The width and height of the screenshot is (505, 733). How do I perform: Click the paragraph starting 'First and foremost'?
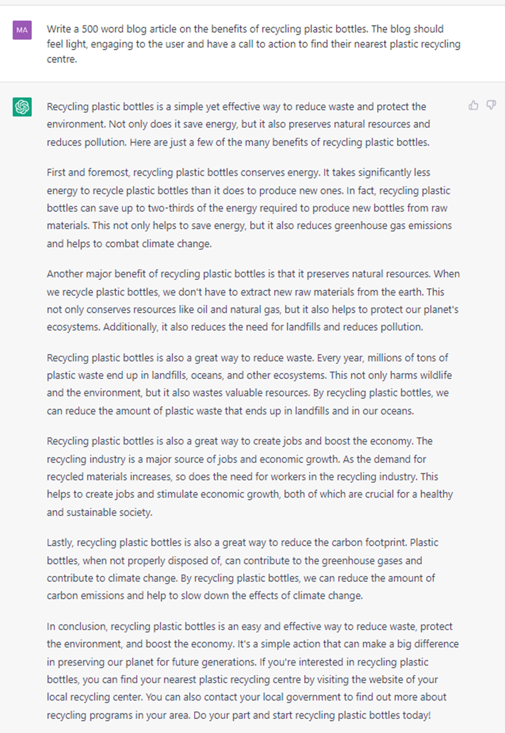[249, 208]
